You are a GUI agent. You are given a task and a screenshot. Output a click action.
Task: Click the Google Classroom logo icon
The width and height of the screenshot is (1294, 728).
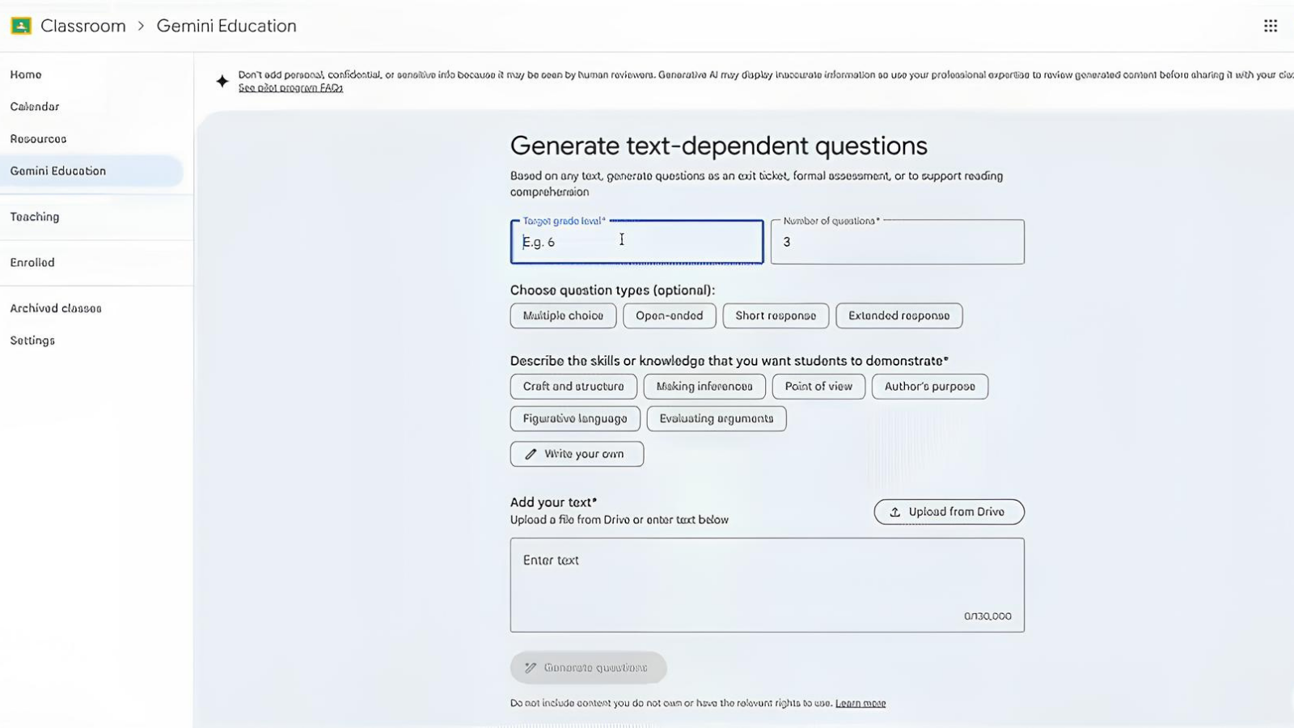coord(21,26)
